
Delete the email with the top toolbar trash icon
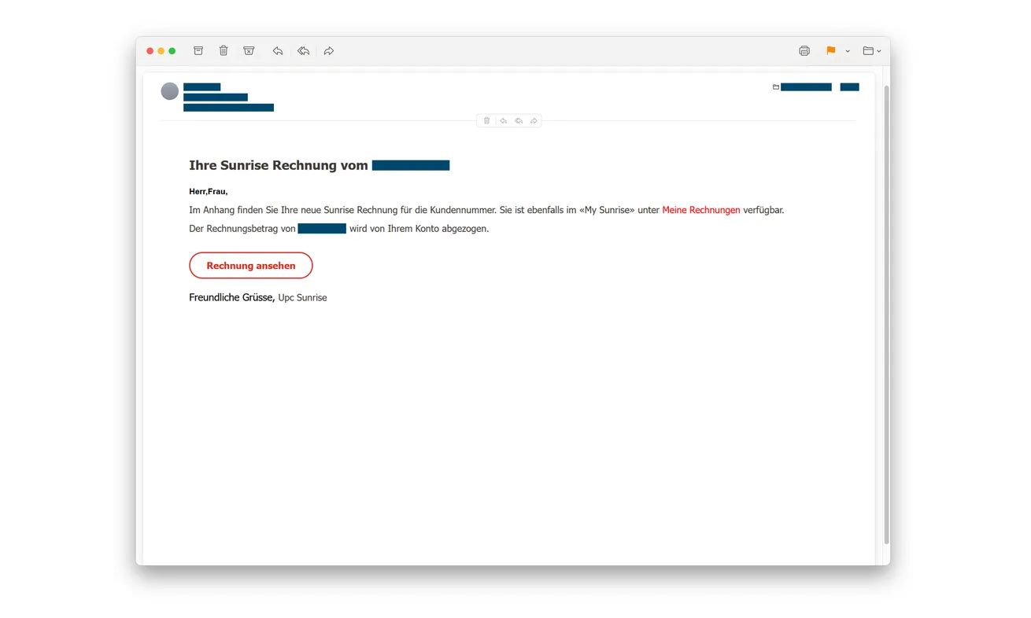coord(224,51)
